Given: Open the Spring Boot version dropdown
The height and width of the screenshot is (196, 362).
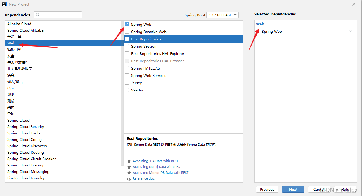Looking at the screenshot, I should (x=222, y=15).
